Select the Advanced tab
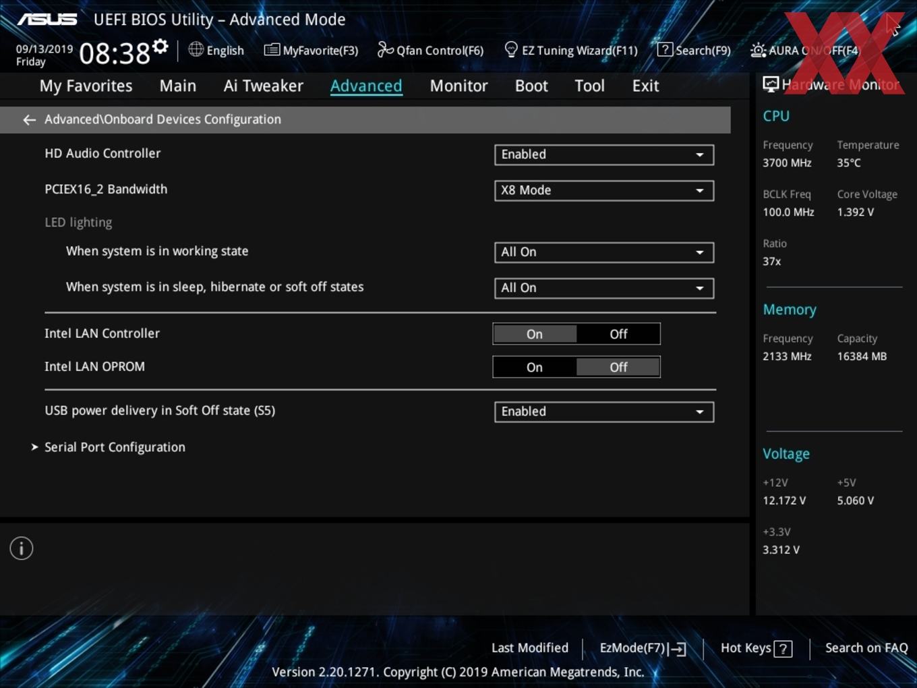Viewport: 917px width, 688px height. 366,86
